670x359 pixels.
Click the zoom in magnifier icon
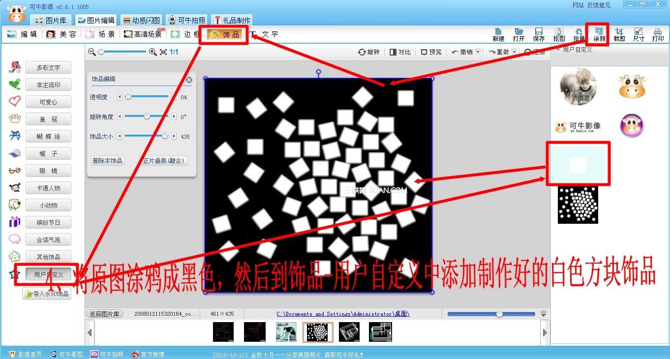coord(153,52)
